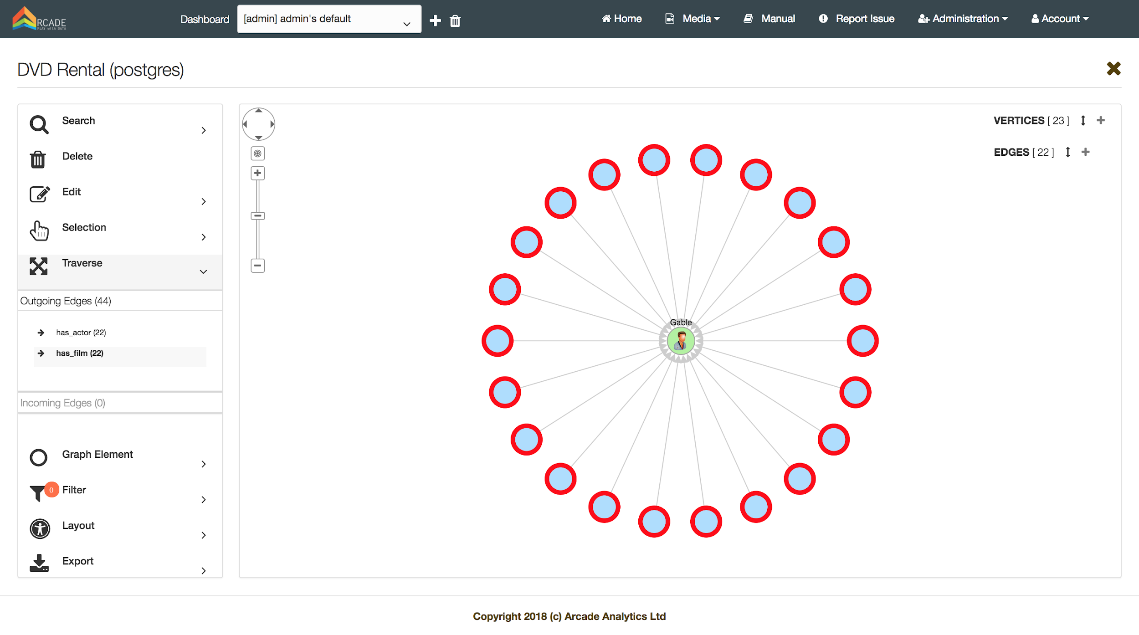1139x635 pixels.
Task: Collapse the Traverse section chevron
Action: (x=203, y=272)
